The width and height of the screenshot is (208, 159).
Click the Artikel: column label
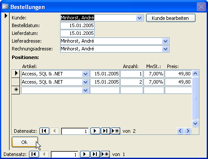(x=29, y=66)
